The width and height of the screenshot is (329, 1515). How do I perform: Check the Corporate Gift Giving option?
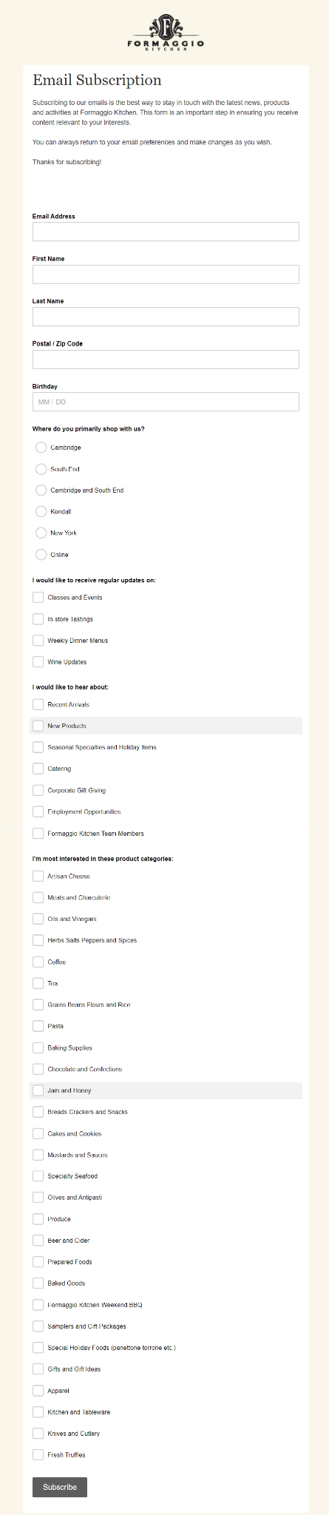point(38,790)
